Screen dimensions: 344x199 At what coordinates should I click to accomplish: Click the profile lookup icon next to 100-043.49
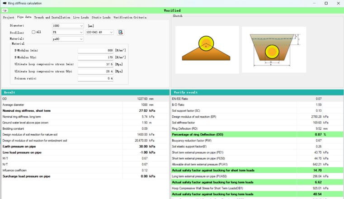tap(121, 32)
